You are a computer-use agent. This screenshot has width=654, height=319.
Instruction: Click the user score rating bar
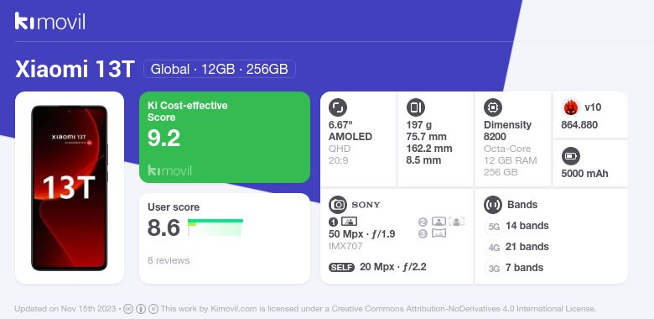pos(215,227)
